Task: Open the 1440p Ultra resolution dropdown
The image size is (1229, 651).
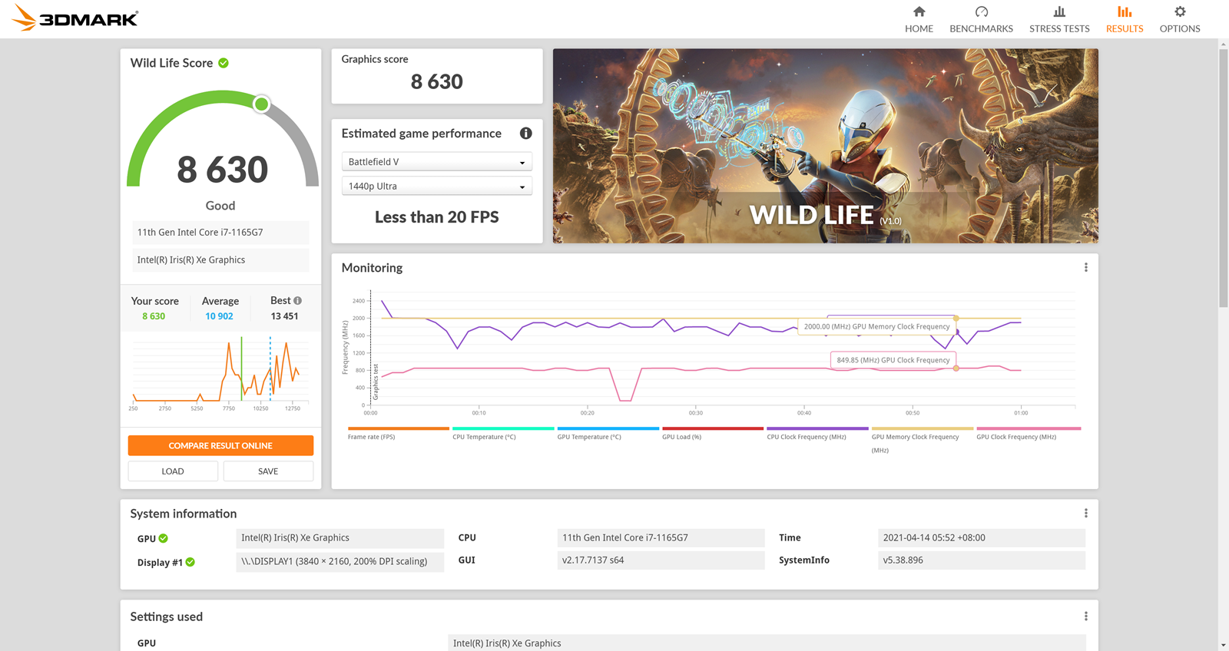Action: click(x=436, y=187)
